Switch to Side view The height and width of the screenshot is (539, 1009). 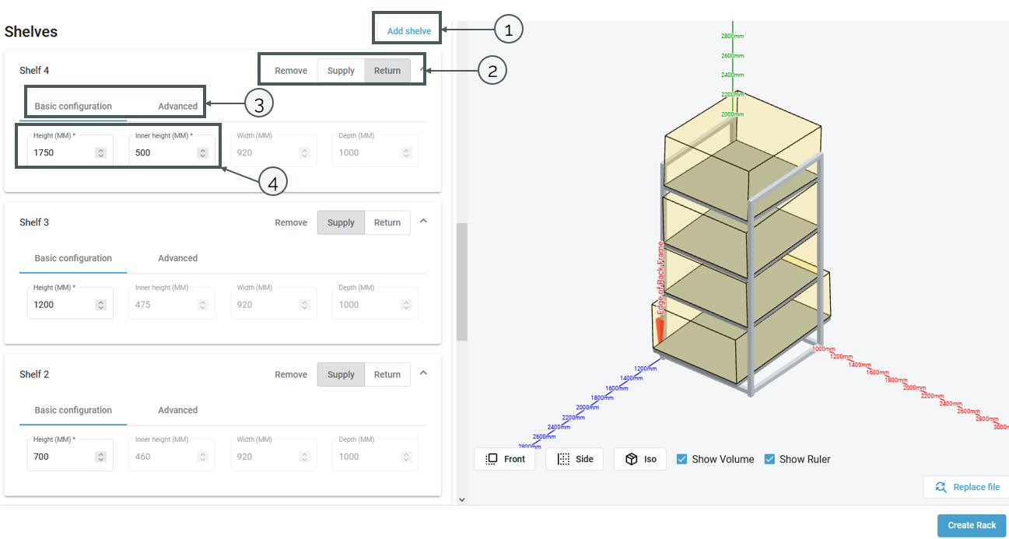[x=575, y=459]
